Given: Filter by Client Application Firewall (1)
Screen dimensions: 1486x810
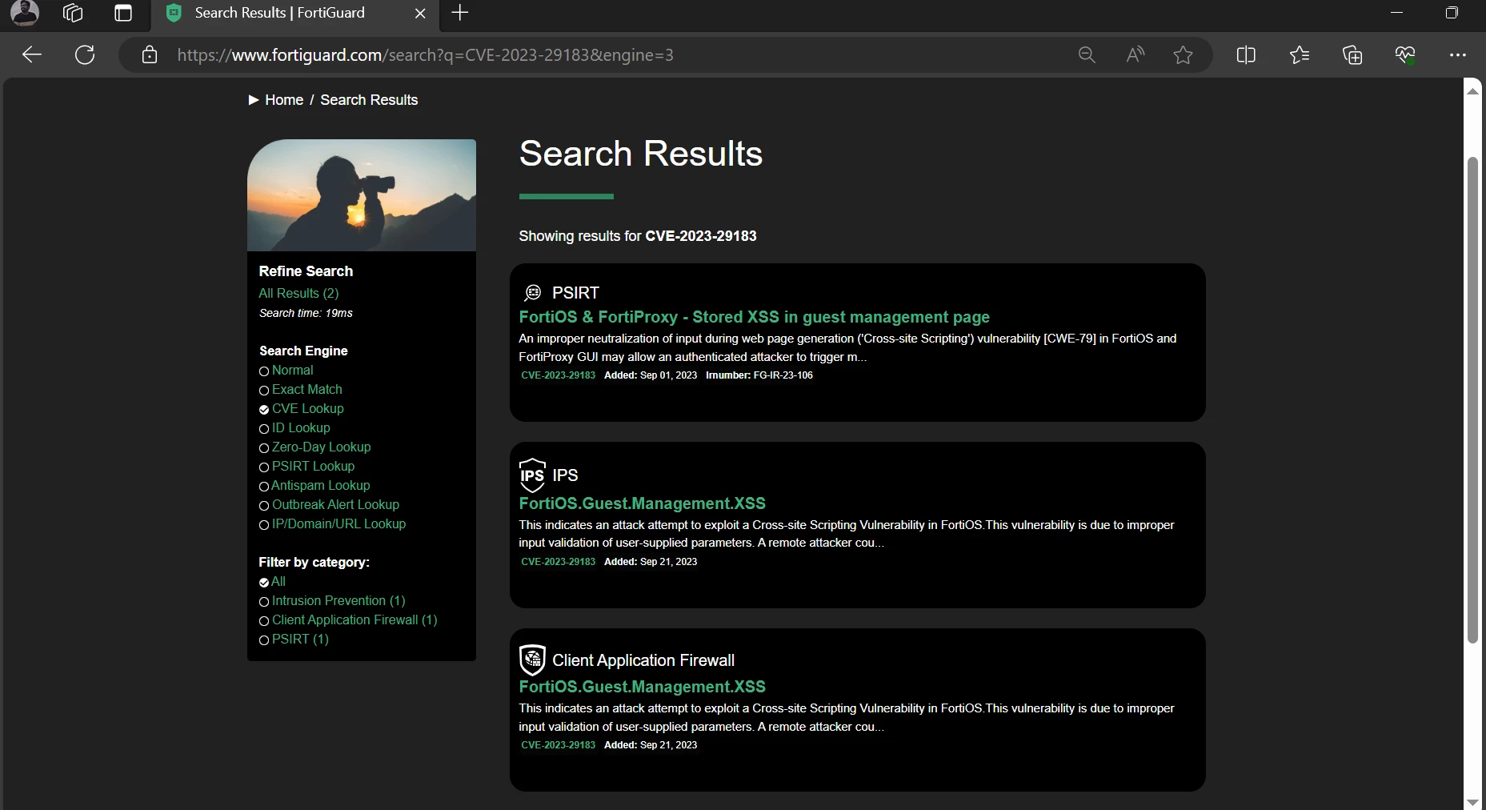Looking at the screenshot, I should [x=348, y=620].
